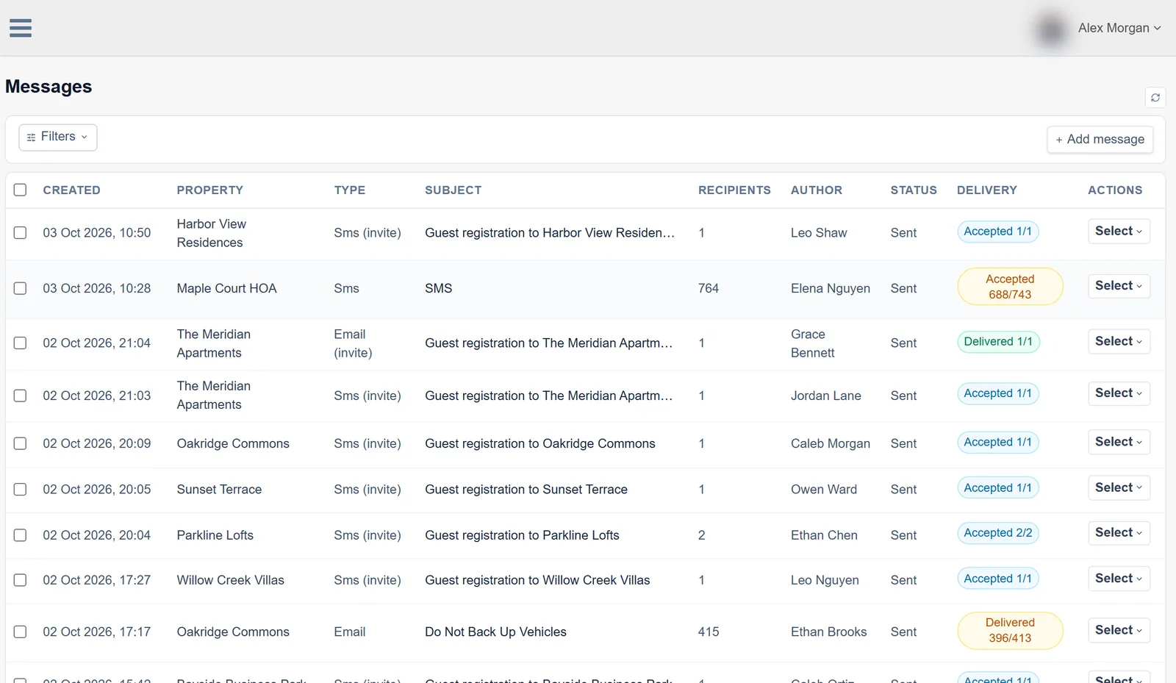Screen dimensions: 1176x683
Task: Click the Created column header
Action: pos(71,190)
